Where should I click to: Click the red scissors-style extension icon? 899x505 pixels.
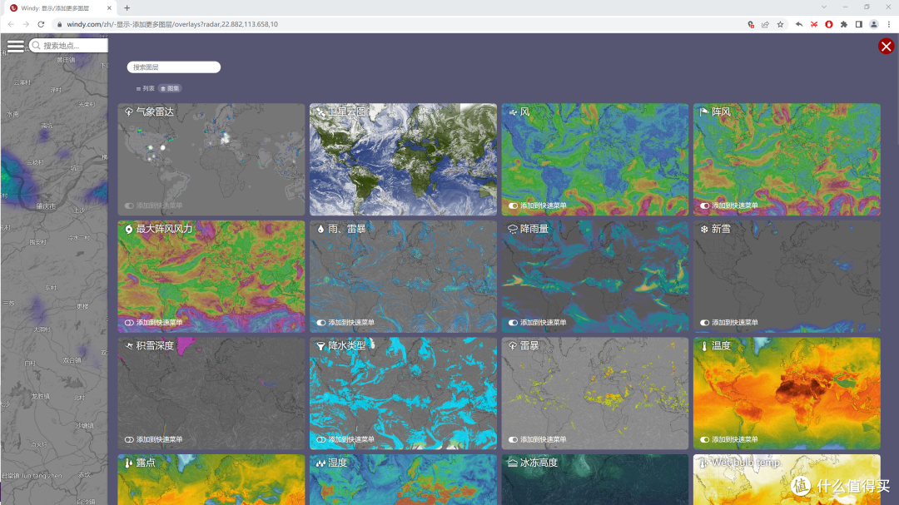click(x=813, y=24)
